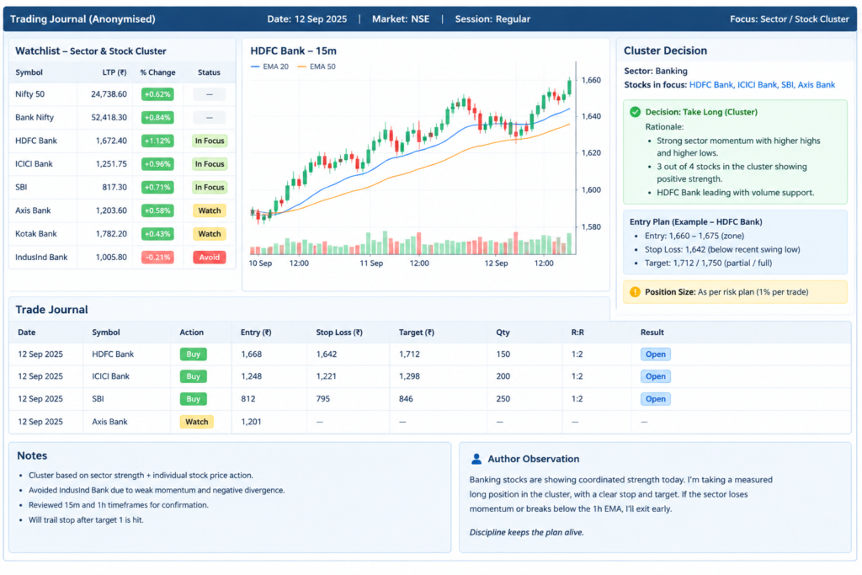Click the Watch badge in Axis Bank journal row
Screen dimensions: 862x575
coord(196,422)
